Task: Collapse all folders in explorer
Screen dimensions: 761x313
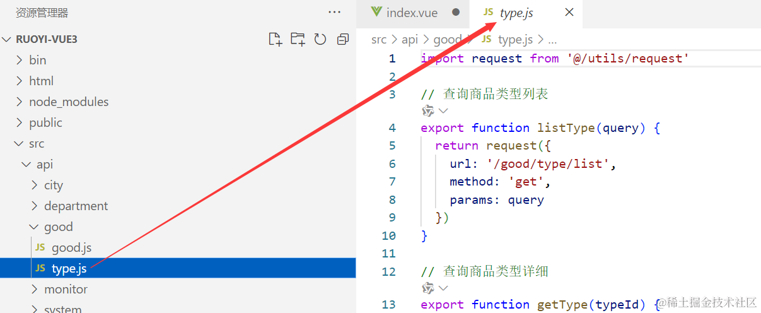Action: (x=342, y=39)
